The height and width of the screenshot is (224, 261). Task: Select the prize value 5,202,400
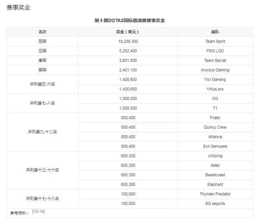point(128,51)
